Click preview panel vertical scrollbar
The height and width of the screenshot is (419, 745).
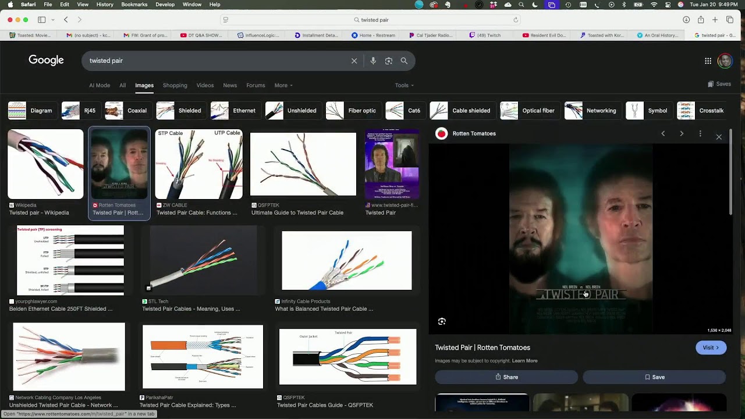tap(731, 173)
